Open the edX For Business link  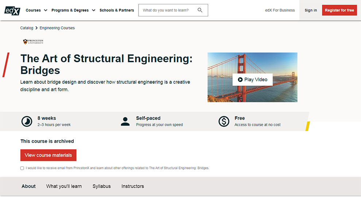coord(280,10)
